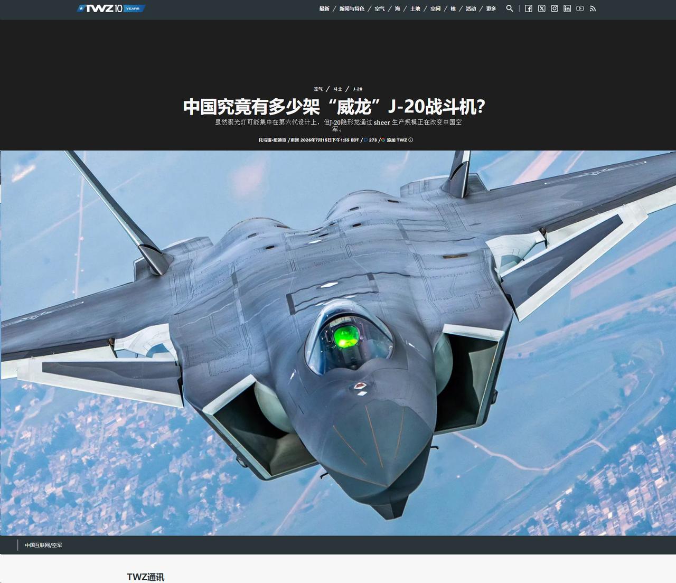The width and height of the screenshot is (676, 583).
Task: Open the search magnifier icon
Action: pos(510,8)
